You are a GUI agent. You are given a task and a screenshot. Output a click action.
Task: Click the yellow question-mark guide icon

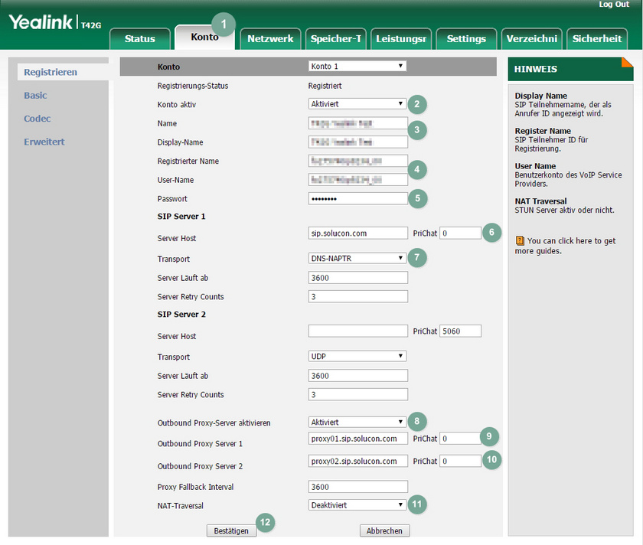pyautogui.click(x=519, y=241)
